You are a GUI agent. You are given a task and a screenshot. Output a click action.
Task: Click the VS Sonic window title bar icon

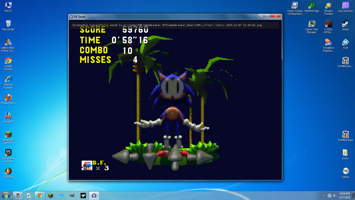coord(71,17)
